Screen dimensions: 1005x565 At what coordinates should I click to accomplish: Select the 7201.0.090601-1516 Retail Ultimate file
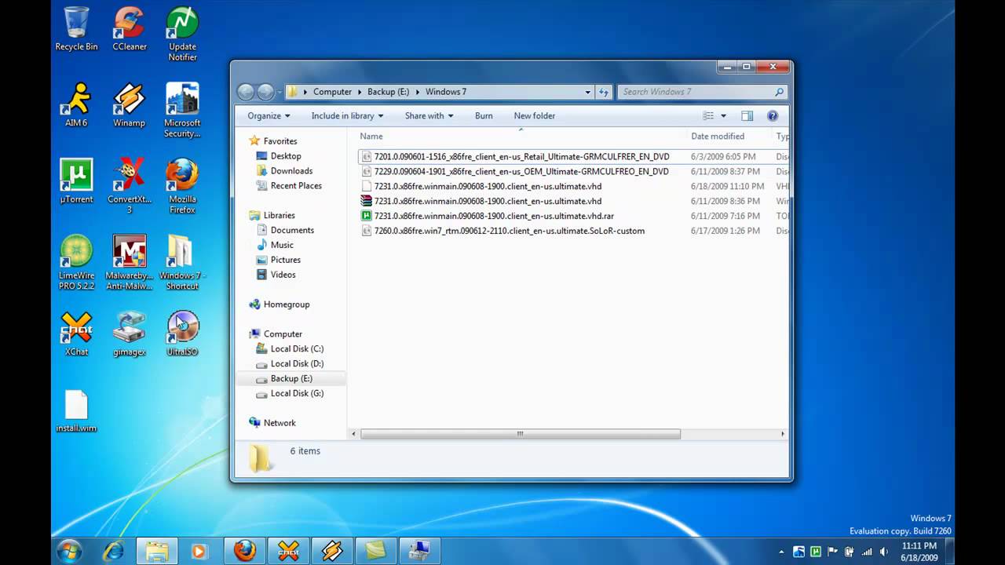click(x=521, y=157)
